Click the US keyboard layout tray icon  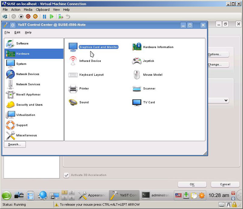point(178,196)
